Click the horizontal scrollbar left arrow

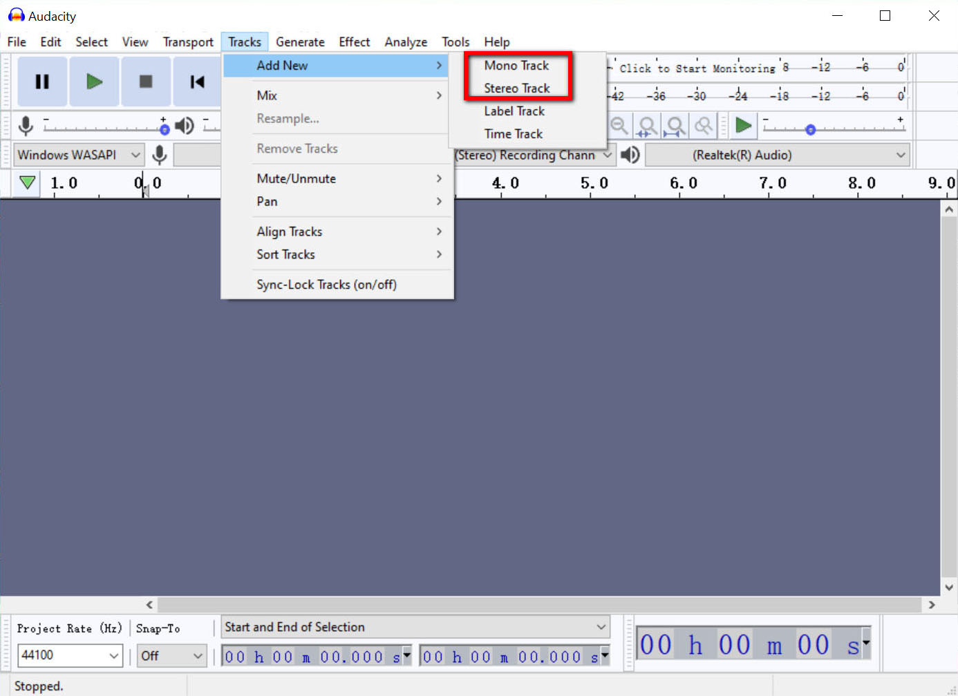149,605
